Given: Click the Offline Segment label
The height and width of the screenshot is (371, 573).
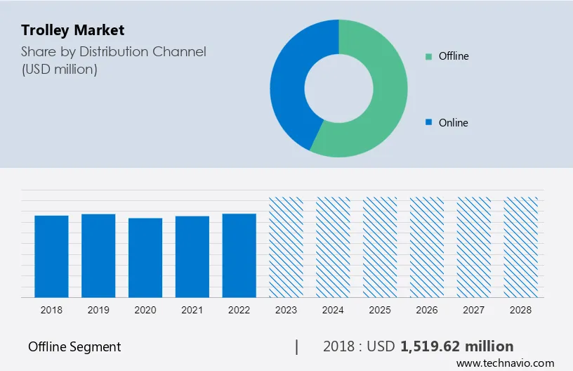Looking at the screenshot, I should point(74,346).
